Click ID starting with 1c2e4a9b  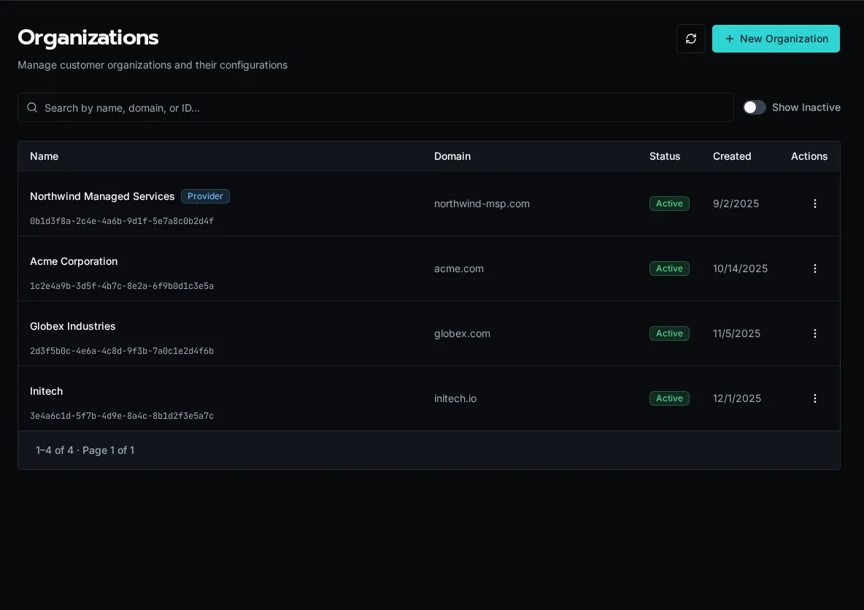click(x=122, y=286)
